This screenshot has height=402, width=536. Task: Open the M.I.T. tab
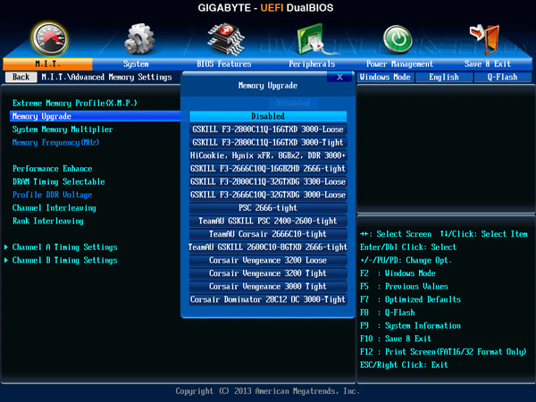[x=47, y=64]
